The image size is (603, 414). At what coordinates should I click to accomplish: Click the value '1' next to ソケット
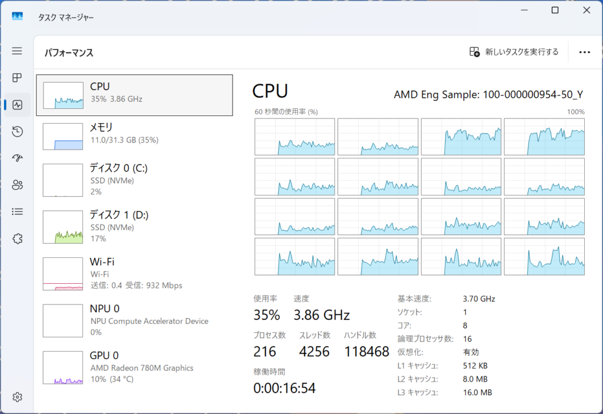coord(465,312)
